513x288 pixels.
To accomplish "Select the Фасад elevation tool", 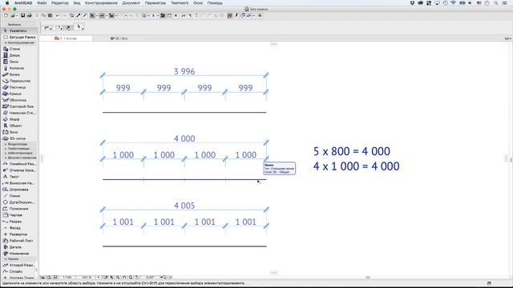I will [x=19, y=228].
